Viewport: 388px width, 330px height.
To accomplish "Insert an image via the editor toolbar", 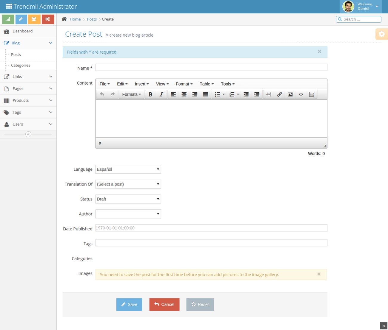I will coord(290,94).
